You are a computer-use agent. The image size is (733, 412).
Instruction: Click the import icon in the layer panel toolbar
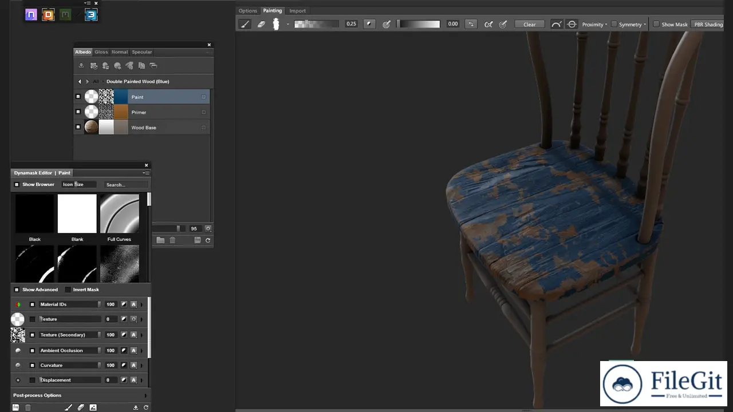click(x=81, y=65)
